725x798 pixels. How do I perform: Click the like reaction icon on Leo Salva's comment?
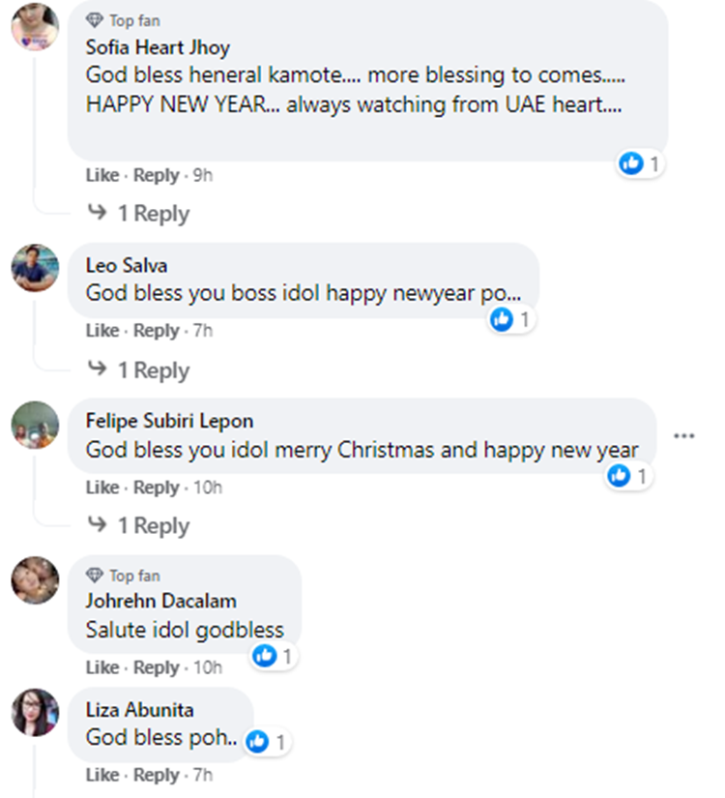point(502,318)
